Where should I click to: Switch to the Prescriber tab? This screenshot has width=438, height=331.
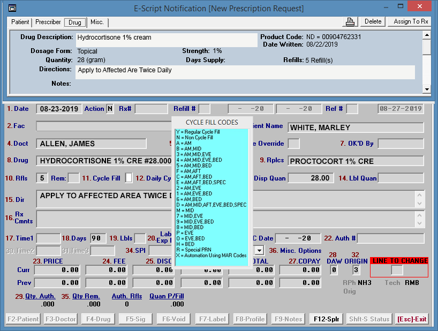[x=48, y=22]
